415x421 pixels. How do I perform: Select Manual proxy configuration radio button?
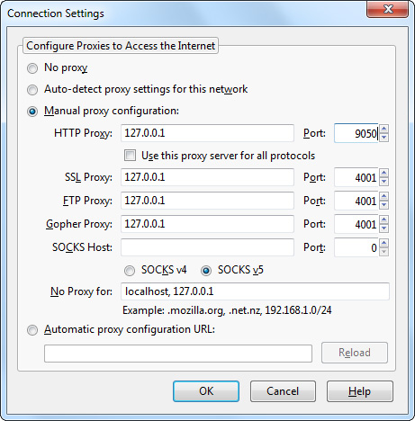coord(32,112)
